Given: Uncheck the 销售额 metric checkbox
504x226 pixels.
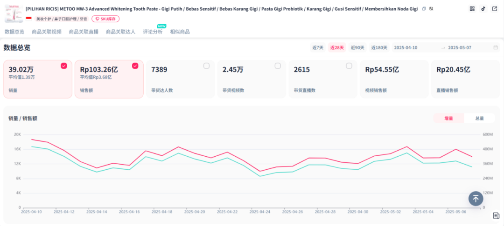Looking at the screenshot, I should [135, 66].
